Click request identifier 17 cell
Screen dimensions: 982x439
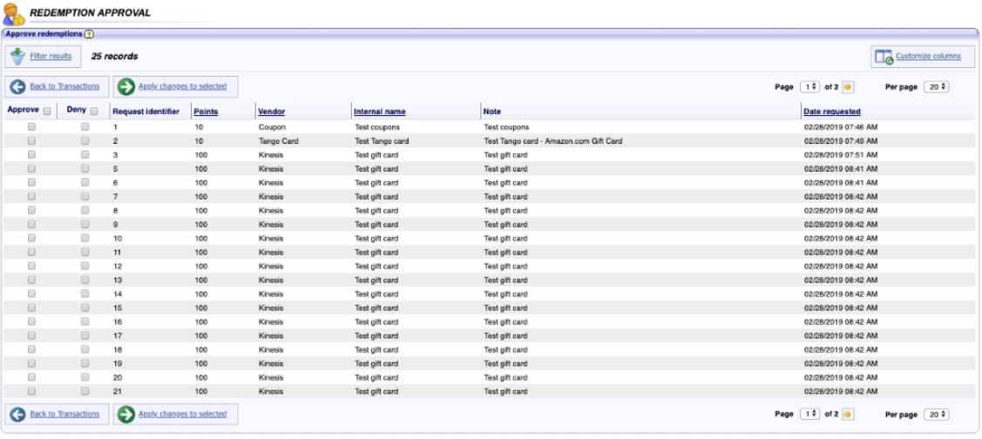[118, 335]
